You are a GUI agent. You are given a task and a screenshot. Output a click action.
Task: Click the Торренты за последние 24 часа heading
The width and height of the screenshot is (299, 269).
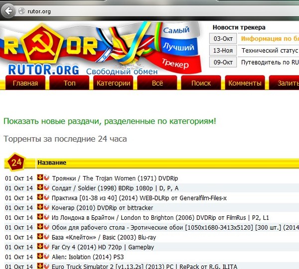[65, 139]
